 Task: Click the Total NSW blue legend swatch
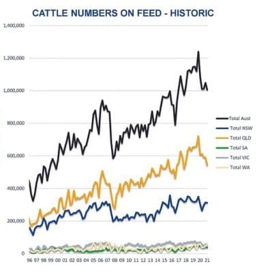[222, 128]
